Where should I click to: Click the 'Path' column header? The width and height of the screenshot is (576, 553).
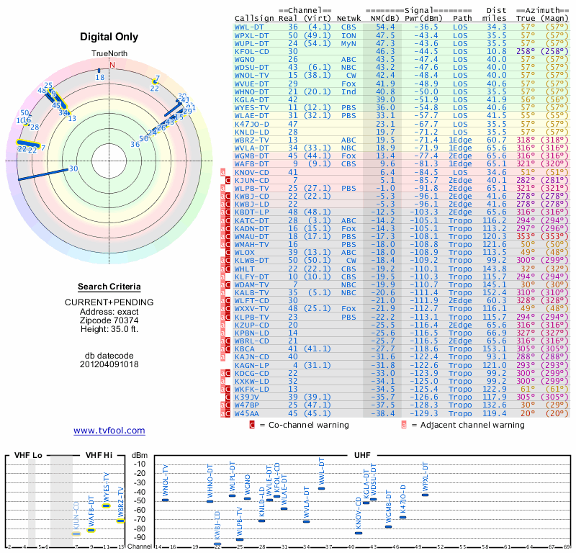tap(462, 19)
